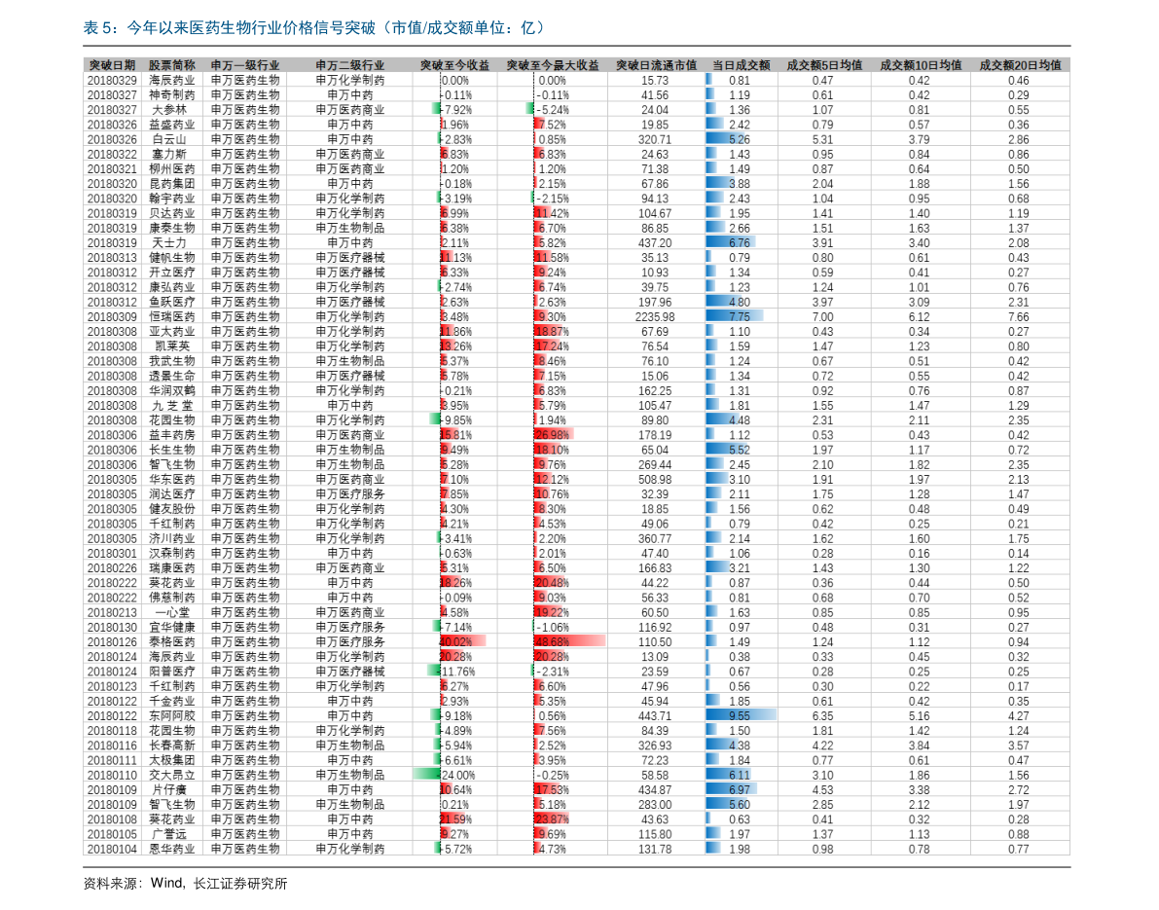Click the 申万一级行业 column header

245,65
